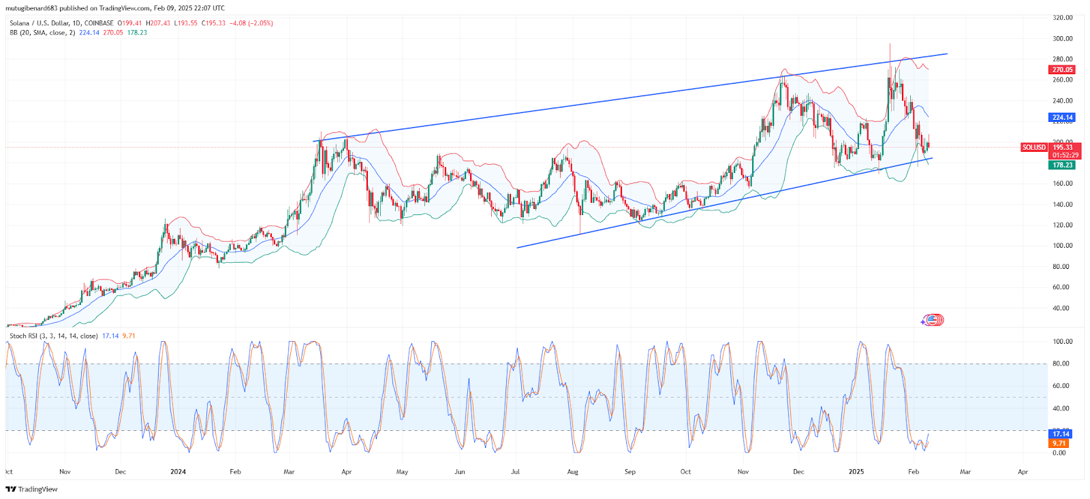Click the Aug label on the time axis
The image size is (1090, 499).
[572, 471]
